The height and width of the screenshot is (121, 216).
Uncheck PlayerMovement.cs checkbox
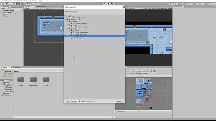click(x=72, y=27)
